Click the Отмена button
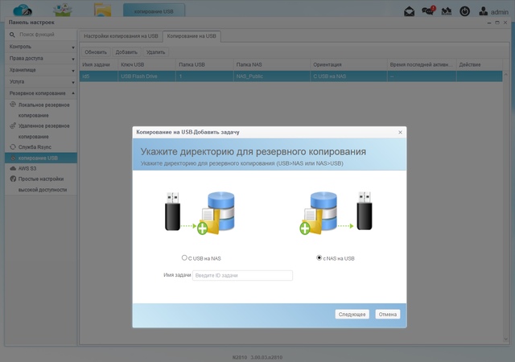Image resolution: width=515 pixels, height=362 pixels. coord(388,314)
